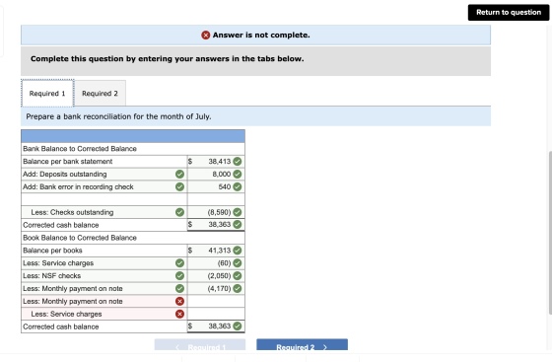The image size is (552, 362).
Task: Click the disabled Required 1 back button
Action: (200, 345)
